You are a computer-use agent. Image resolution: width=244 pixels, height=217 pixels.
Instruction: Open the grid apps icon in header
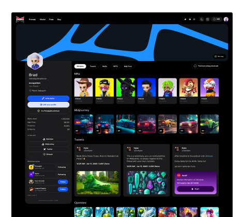207,19
